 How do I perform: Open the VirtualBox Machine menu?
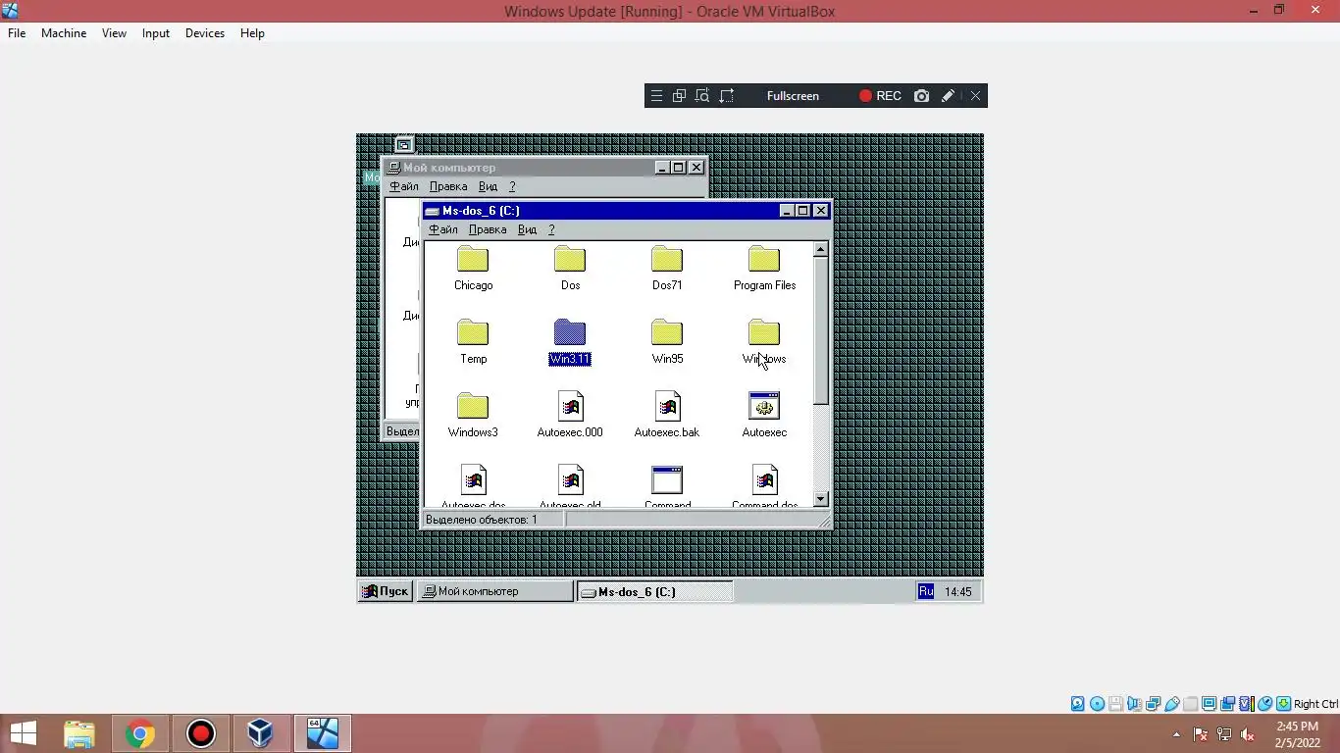64,33
